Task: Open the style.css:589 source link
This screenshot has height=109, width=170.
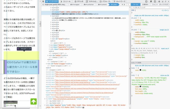Action: [152, 66]
